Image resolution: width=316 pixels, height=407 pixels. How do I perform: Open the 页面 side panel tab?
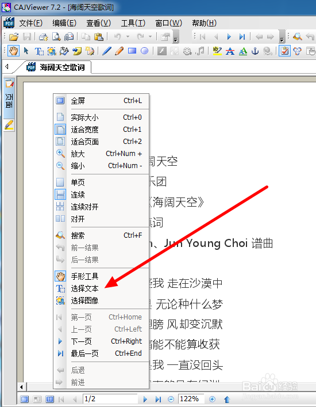[9, 98]
